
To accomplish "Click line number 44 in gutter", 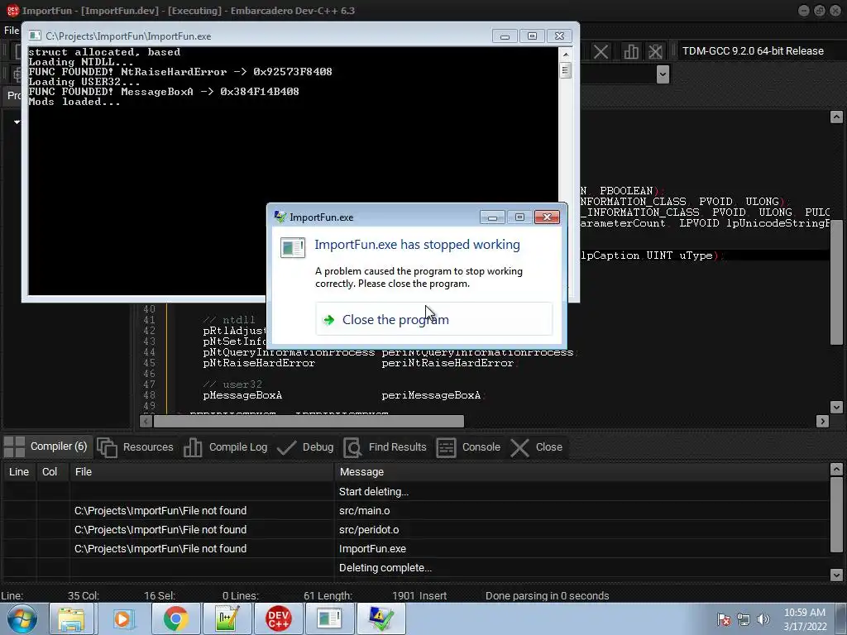I will tap(149, 352).
